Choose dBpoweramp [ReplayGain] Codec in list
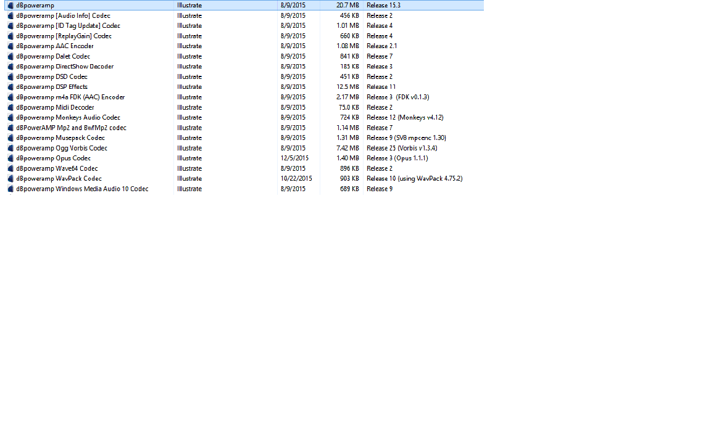Screen dimensions: 711x444 point(64,36)
